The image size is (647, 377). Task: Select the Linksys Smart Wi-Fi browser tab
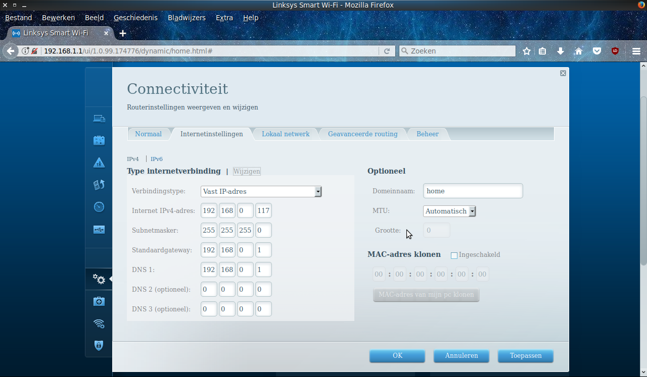pos(59,33)
